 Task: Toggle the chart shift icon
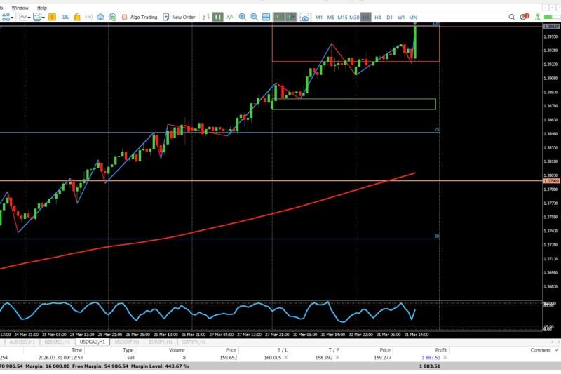pos(291,17)
